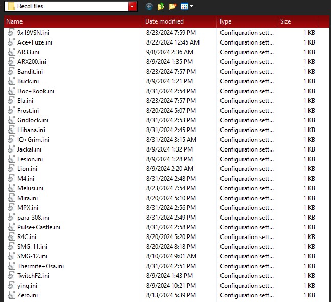The height and width of the screenshot is (302, 331).
Task: Click the 8/20/2024 8:18 PM date cell
Action: point(171,246)
